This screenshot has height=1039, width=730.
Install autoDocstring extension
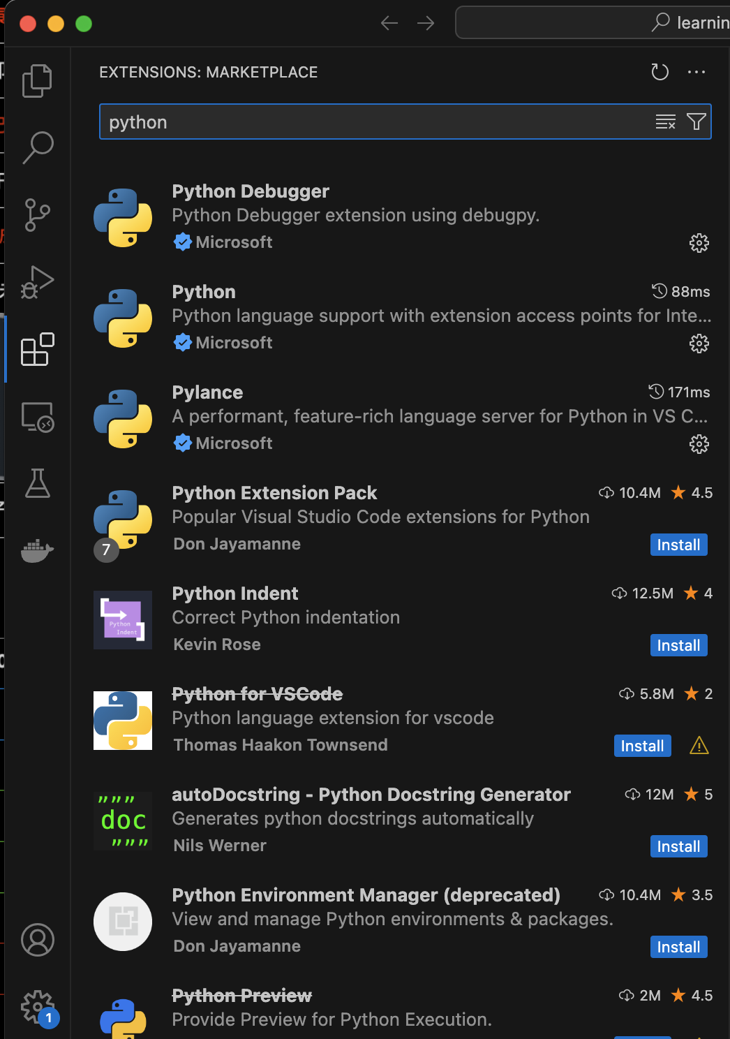pyautogui.click(x=678, y=846)
